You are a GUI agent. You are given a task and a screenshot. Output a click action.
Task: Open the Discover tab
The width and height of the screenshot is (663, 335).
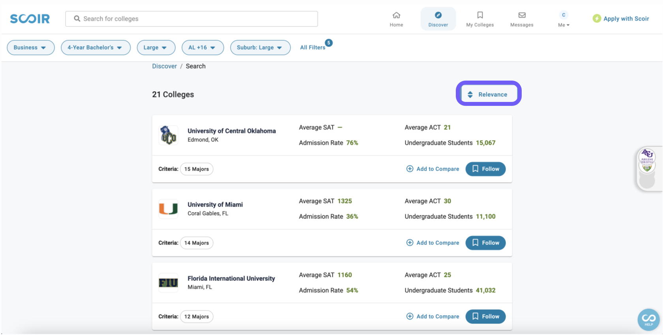tap(438, 19)
